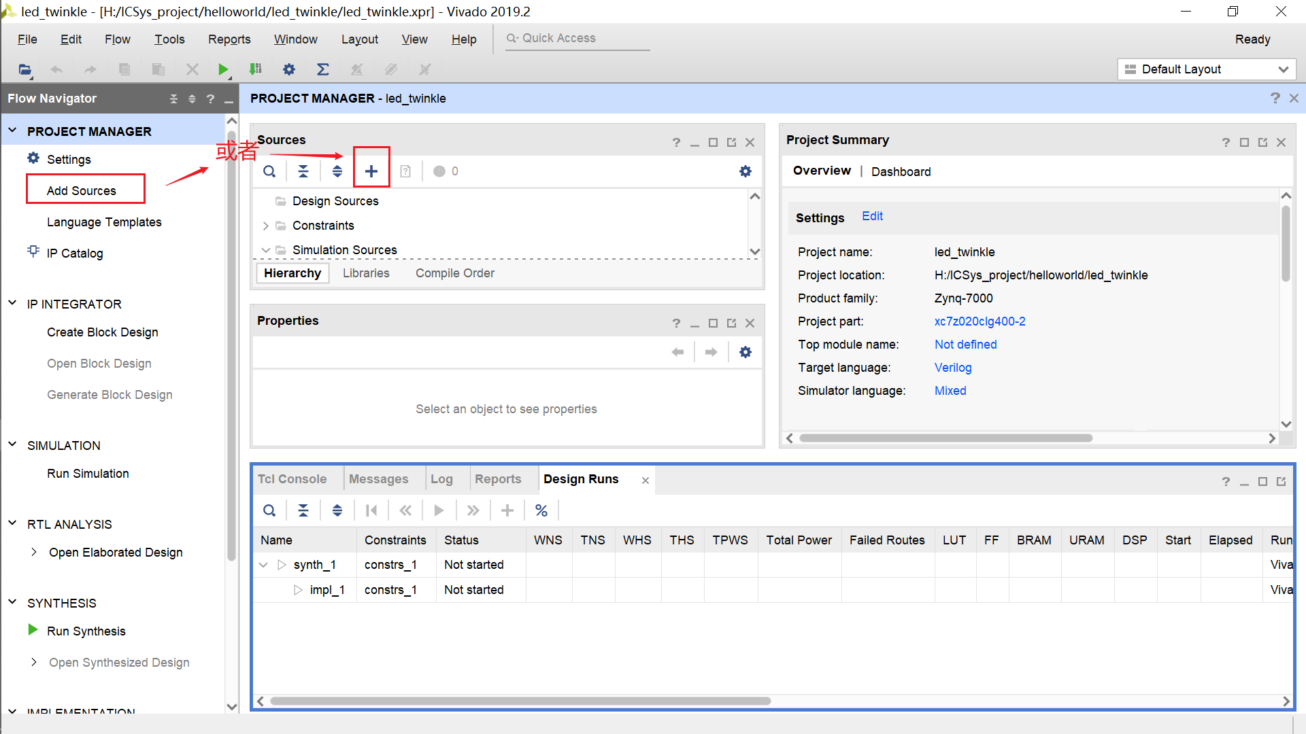Click the Run Synthesis green arrow toolbar icon
1306x734 pixels.
(222, 69)
